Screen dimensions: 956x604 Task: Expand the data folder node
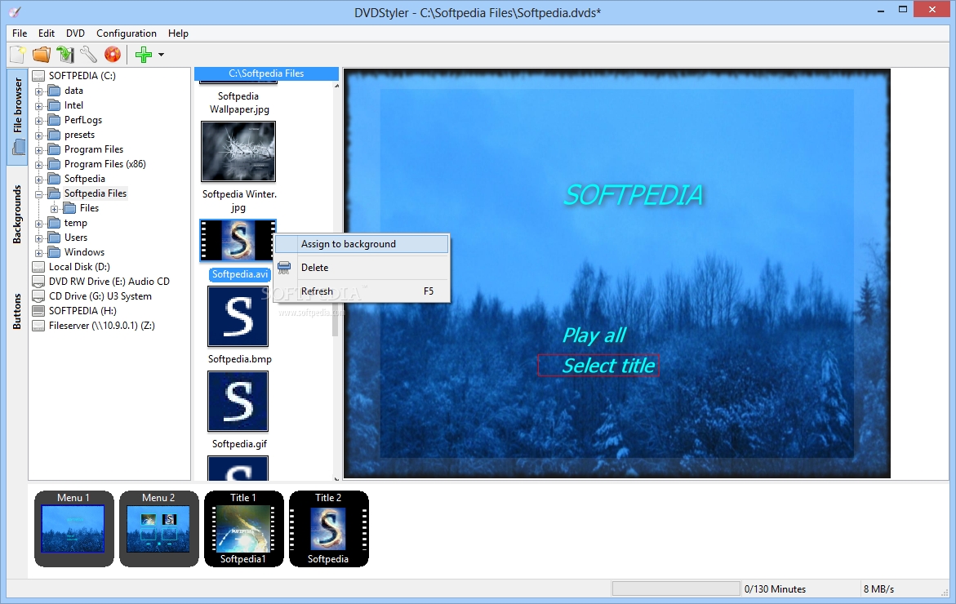(x=38, y=91)
